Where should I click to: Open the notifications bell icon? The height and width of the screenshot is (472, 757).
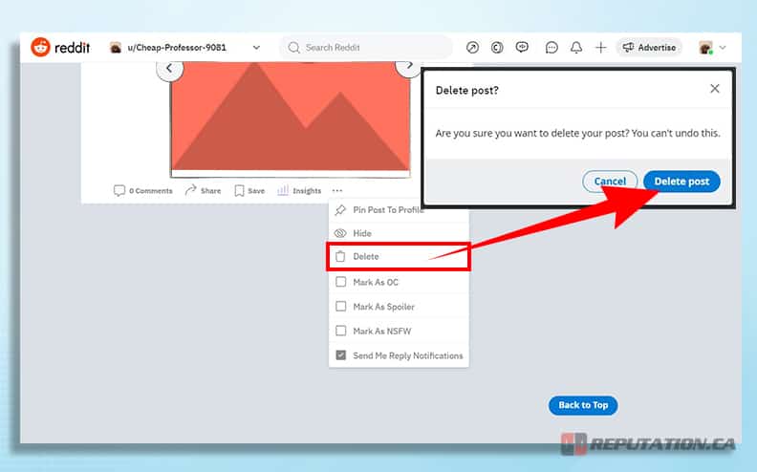576,47
